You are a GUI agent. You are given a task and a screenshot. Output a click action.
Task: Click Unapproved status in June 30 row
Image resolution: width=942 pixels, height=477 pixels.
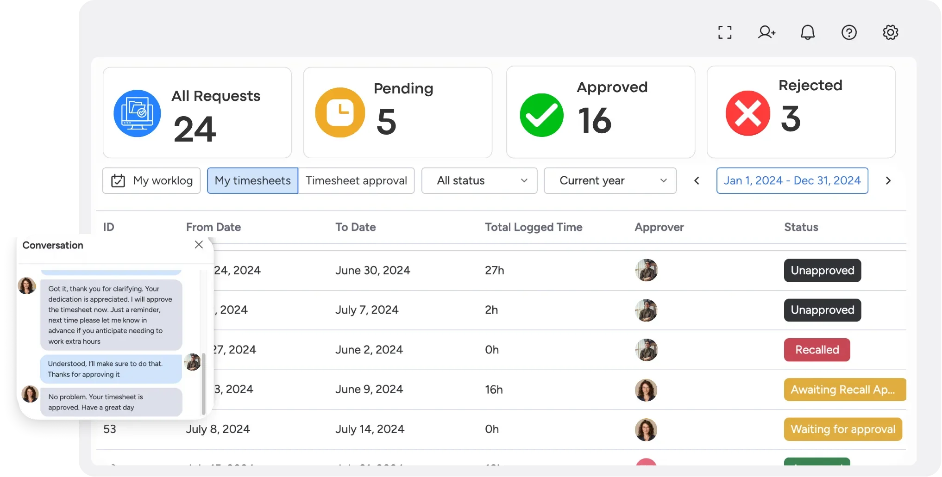(823, 270)
